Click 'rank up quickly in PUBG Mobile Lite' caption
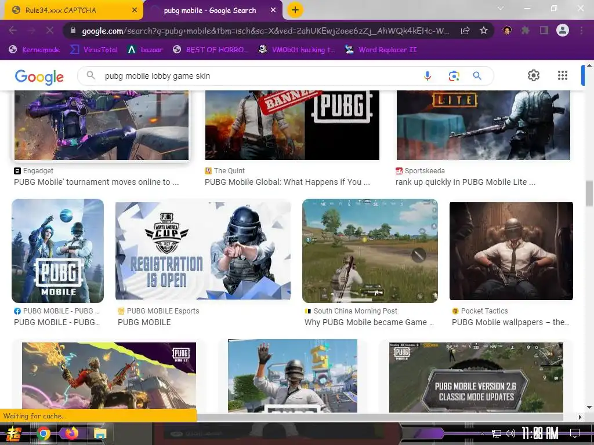The height and width of the screenshot is (445, 594). click(465, 182)
